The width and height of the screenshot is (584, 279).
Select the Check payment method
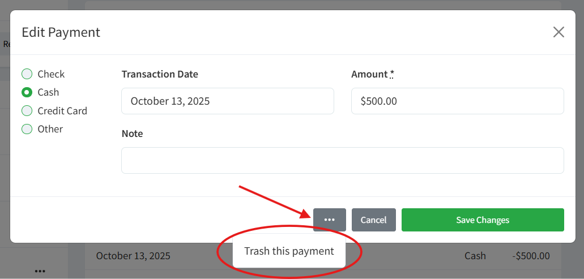[x=27, y=74]
